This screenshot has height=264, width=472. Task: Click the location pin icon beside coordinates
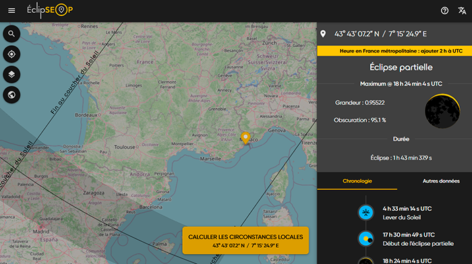[323, 34]
